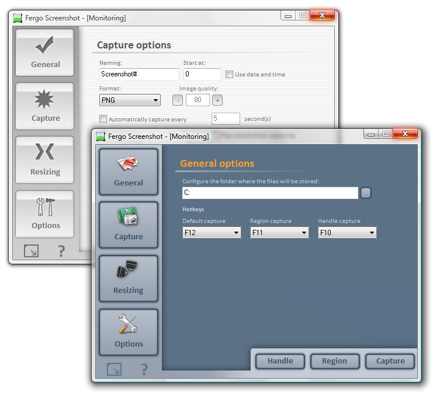
Task: Open Options tab in back gray window
Action: point(45,214)
